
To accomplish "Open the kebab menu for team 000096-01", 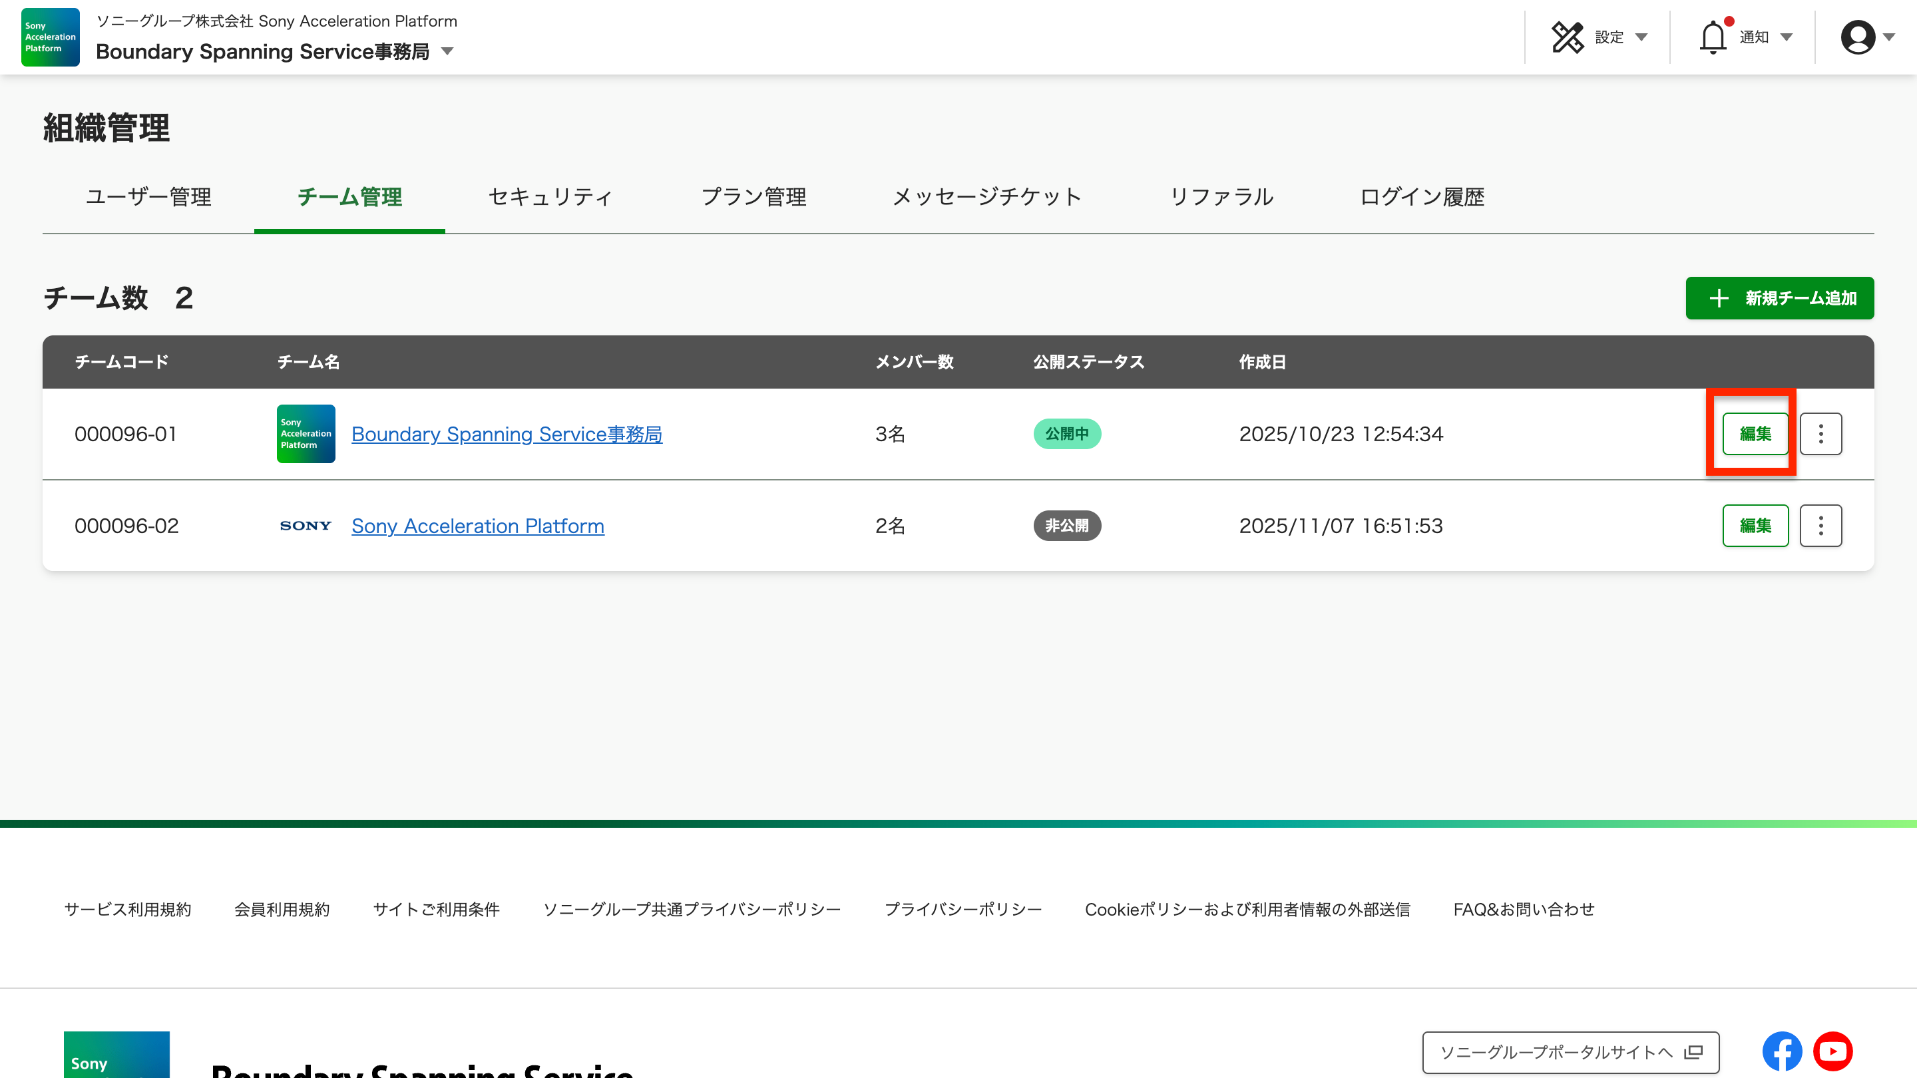I will (x=1821, y=434).
